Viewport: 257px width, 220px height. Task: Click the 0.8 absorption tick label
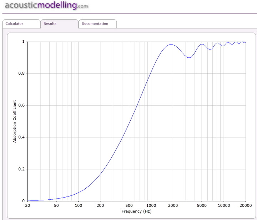pos(21,73)
